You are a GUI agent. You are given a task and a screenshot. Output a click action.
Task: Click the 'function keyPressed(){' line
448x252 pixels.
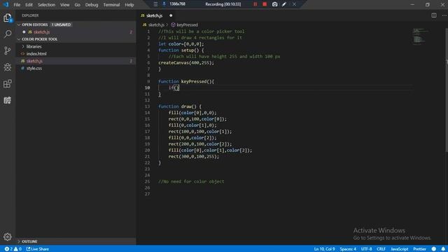(x=186, y=81)
